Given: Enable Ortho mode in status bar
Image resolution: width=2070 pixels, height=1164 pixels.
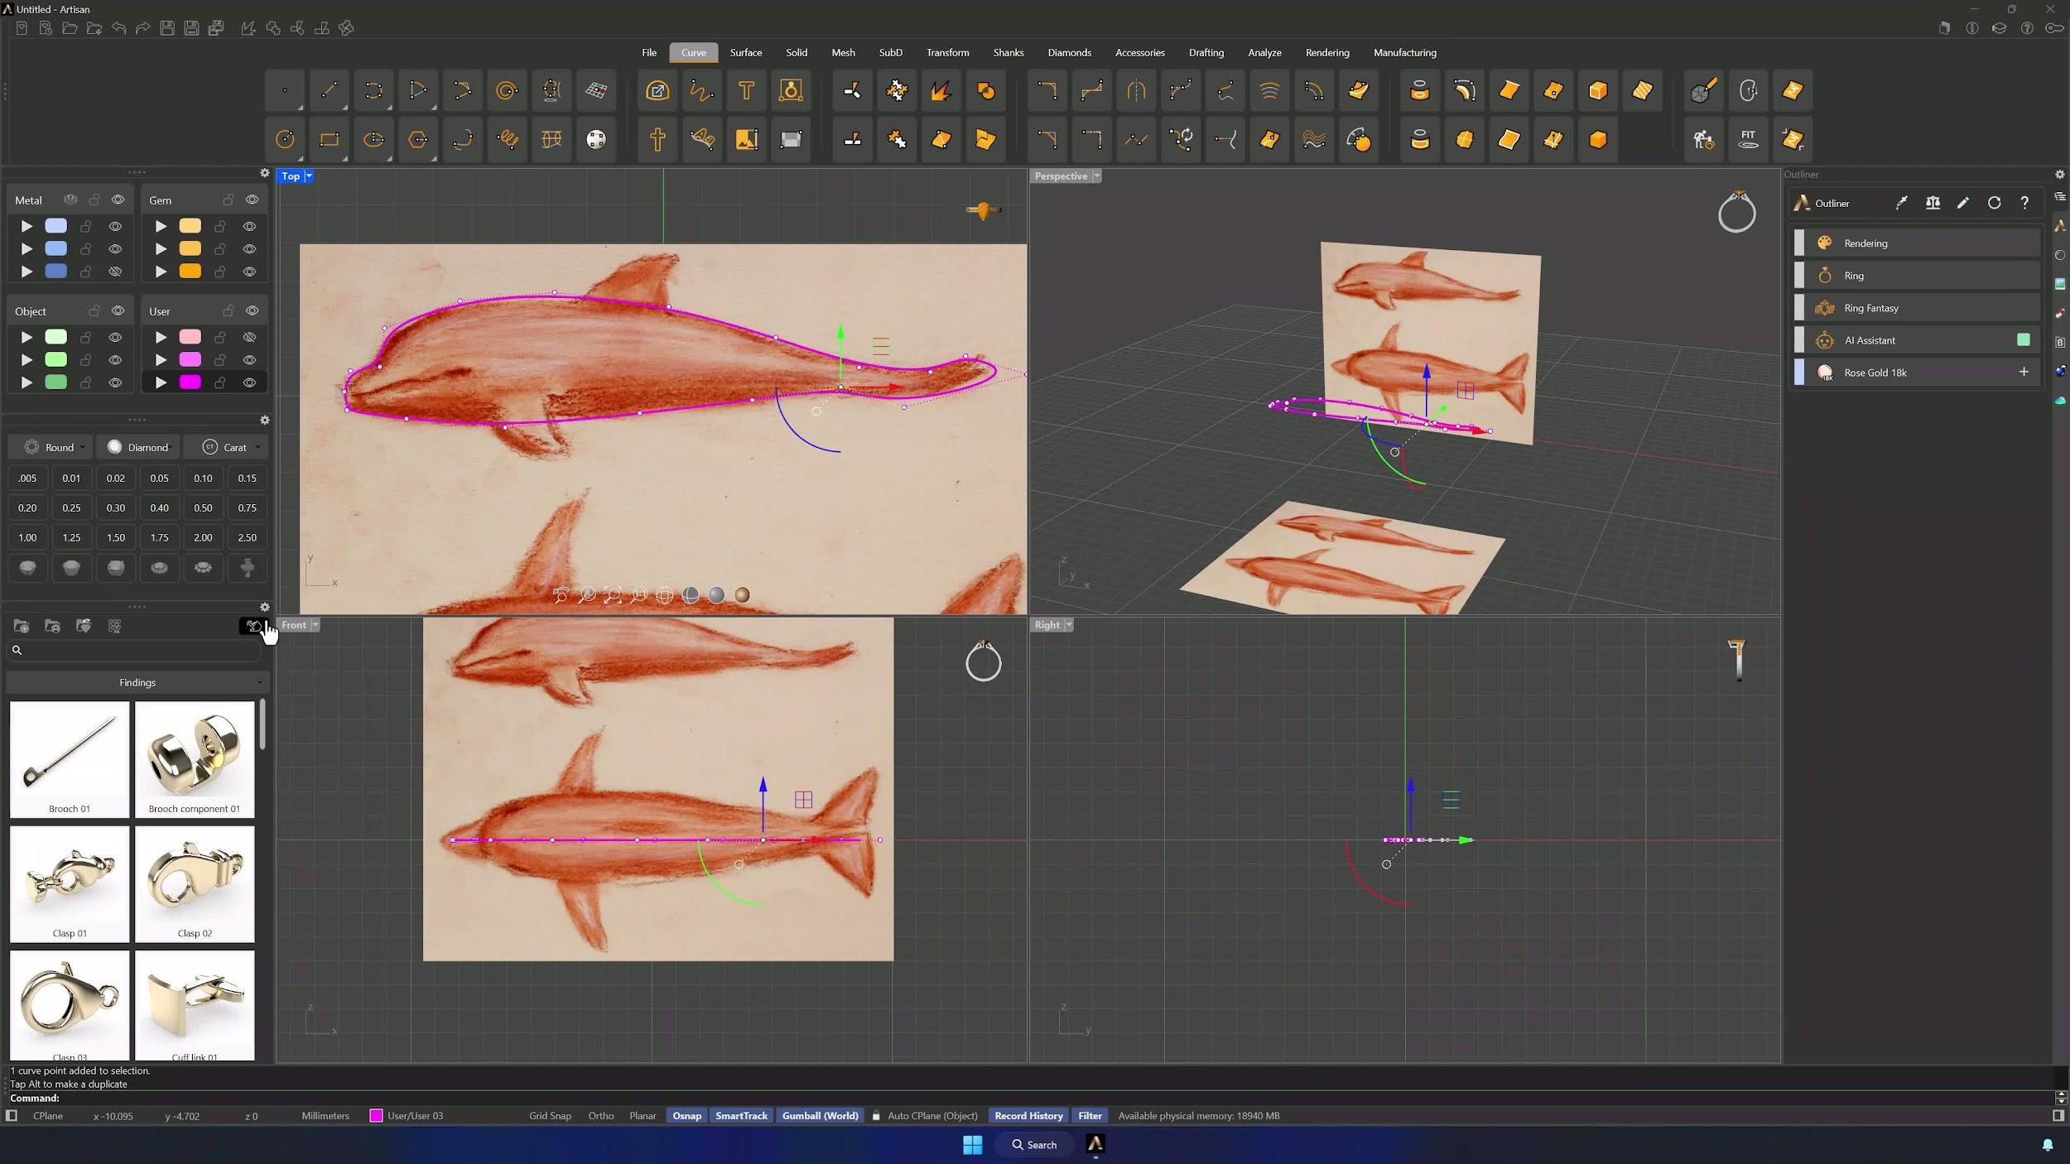Looking at the screenshot, I should [601, 1116].
